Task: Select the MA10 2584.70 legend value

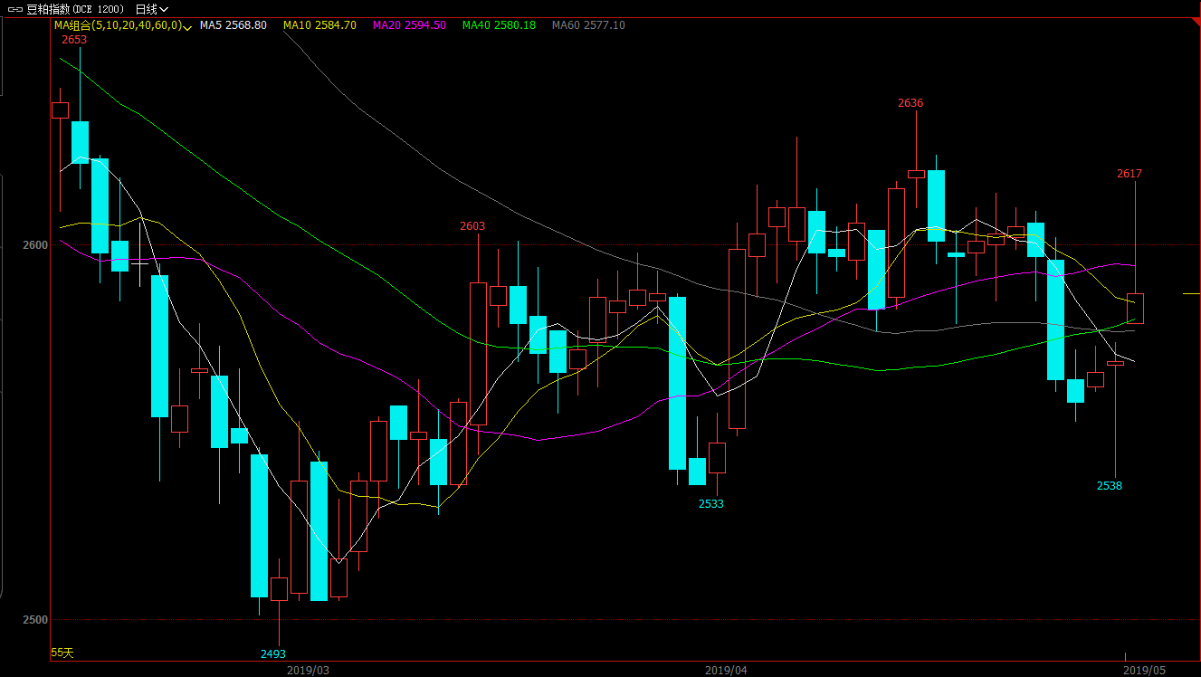Action: [x=319, y=25]
